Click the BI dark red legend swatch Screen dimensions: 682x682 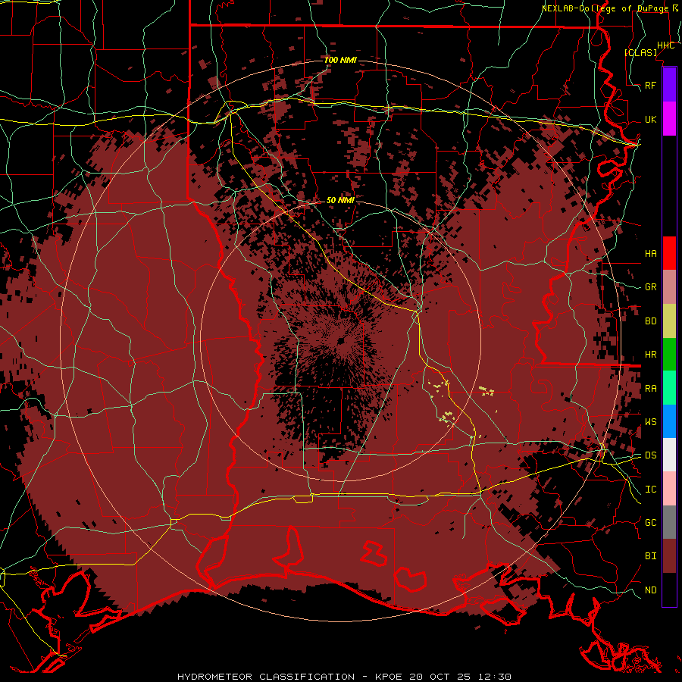click(x=669, y=556)
